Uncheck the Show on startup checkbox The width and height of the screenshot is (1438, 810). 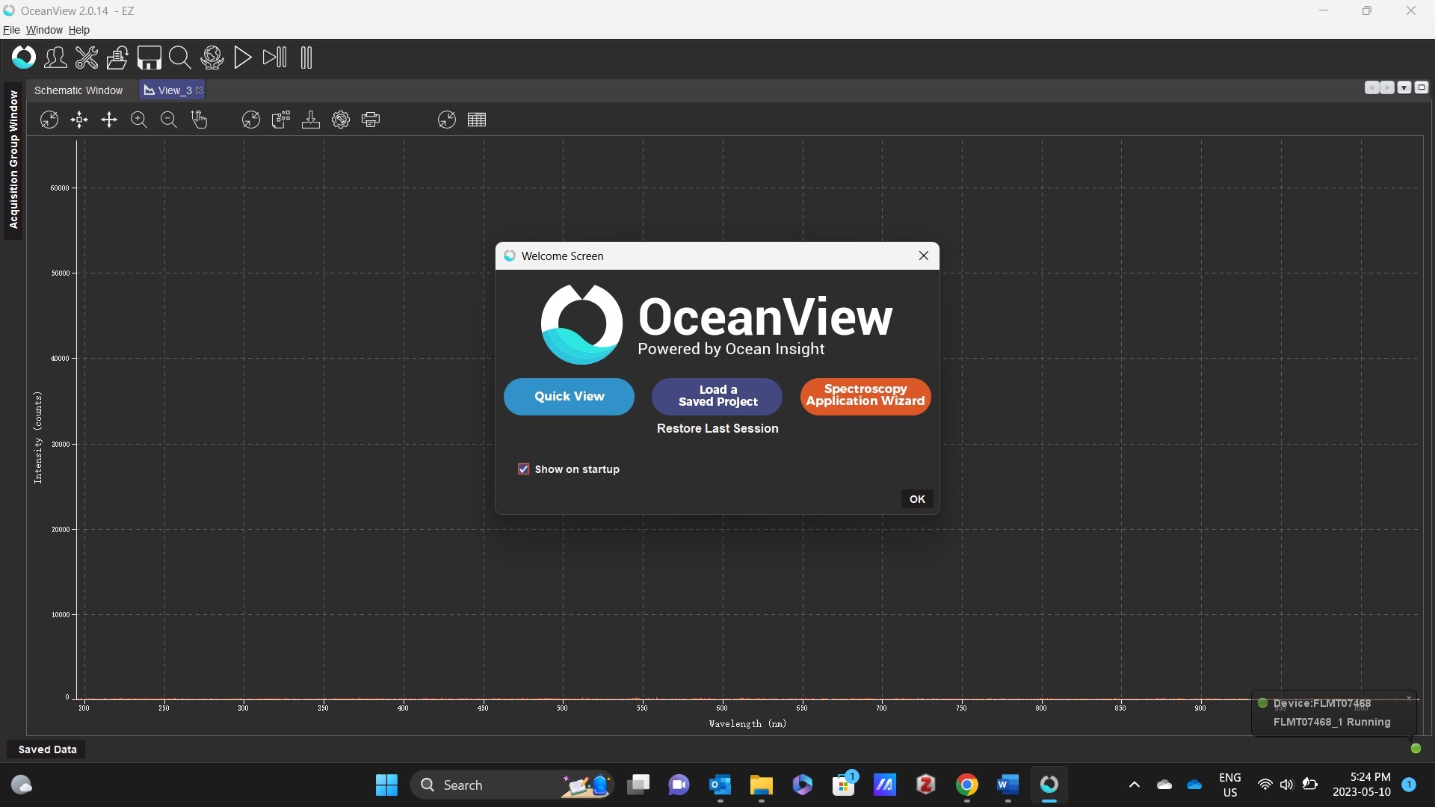click(x=524, y=470)
